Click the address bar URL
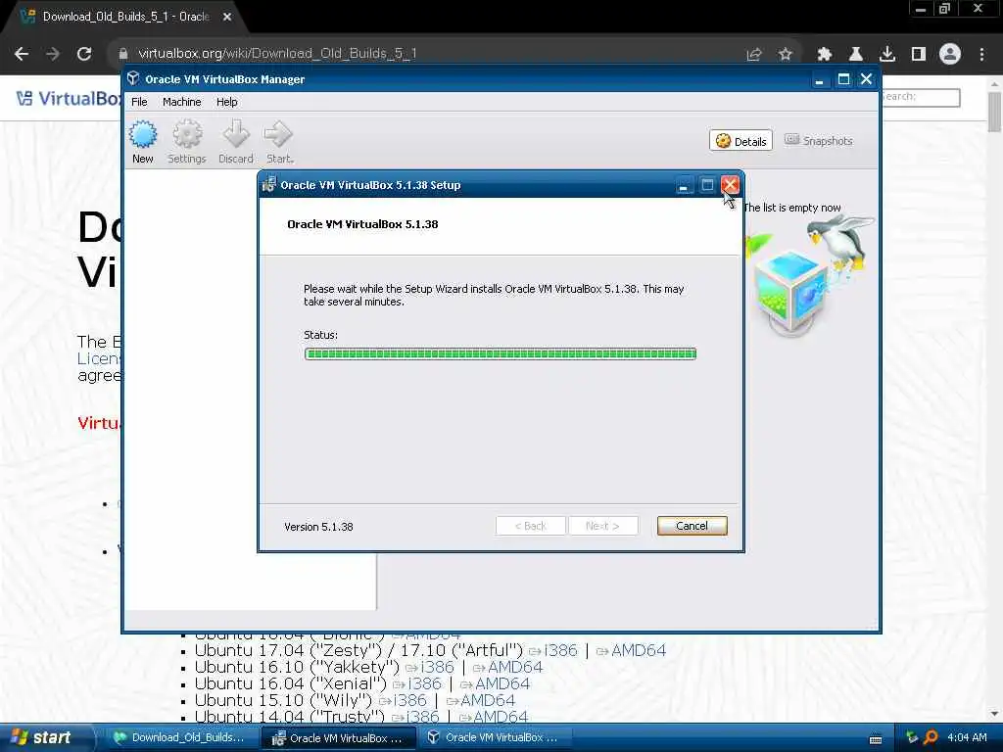Viewport: 1003px width, 752px height. tap(277, 54)
